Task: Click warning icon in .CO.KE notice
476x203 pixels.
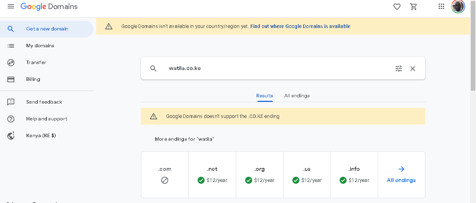Action: [x=154, y=116]
